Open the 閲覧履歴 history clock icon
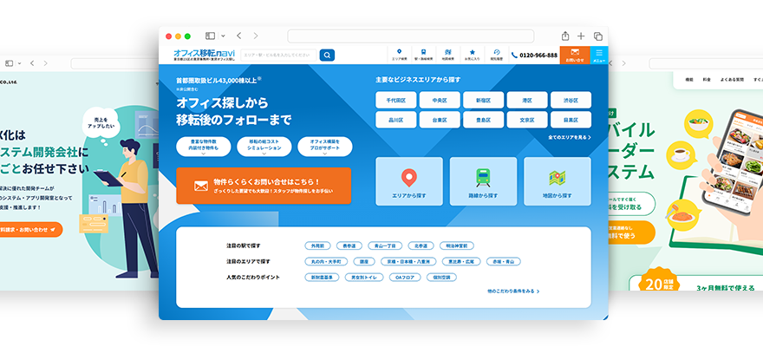Image resolution: width=763 pixels, height=347 pixels. pyautogui.click(x=497, y=55)
